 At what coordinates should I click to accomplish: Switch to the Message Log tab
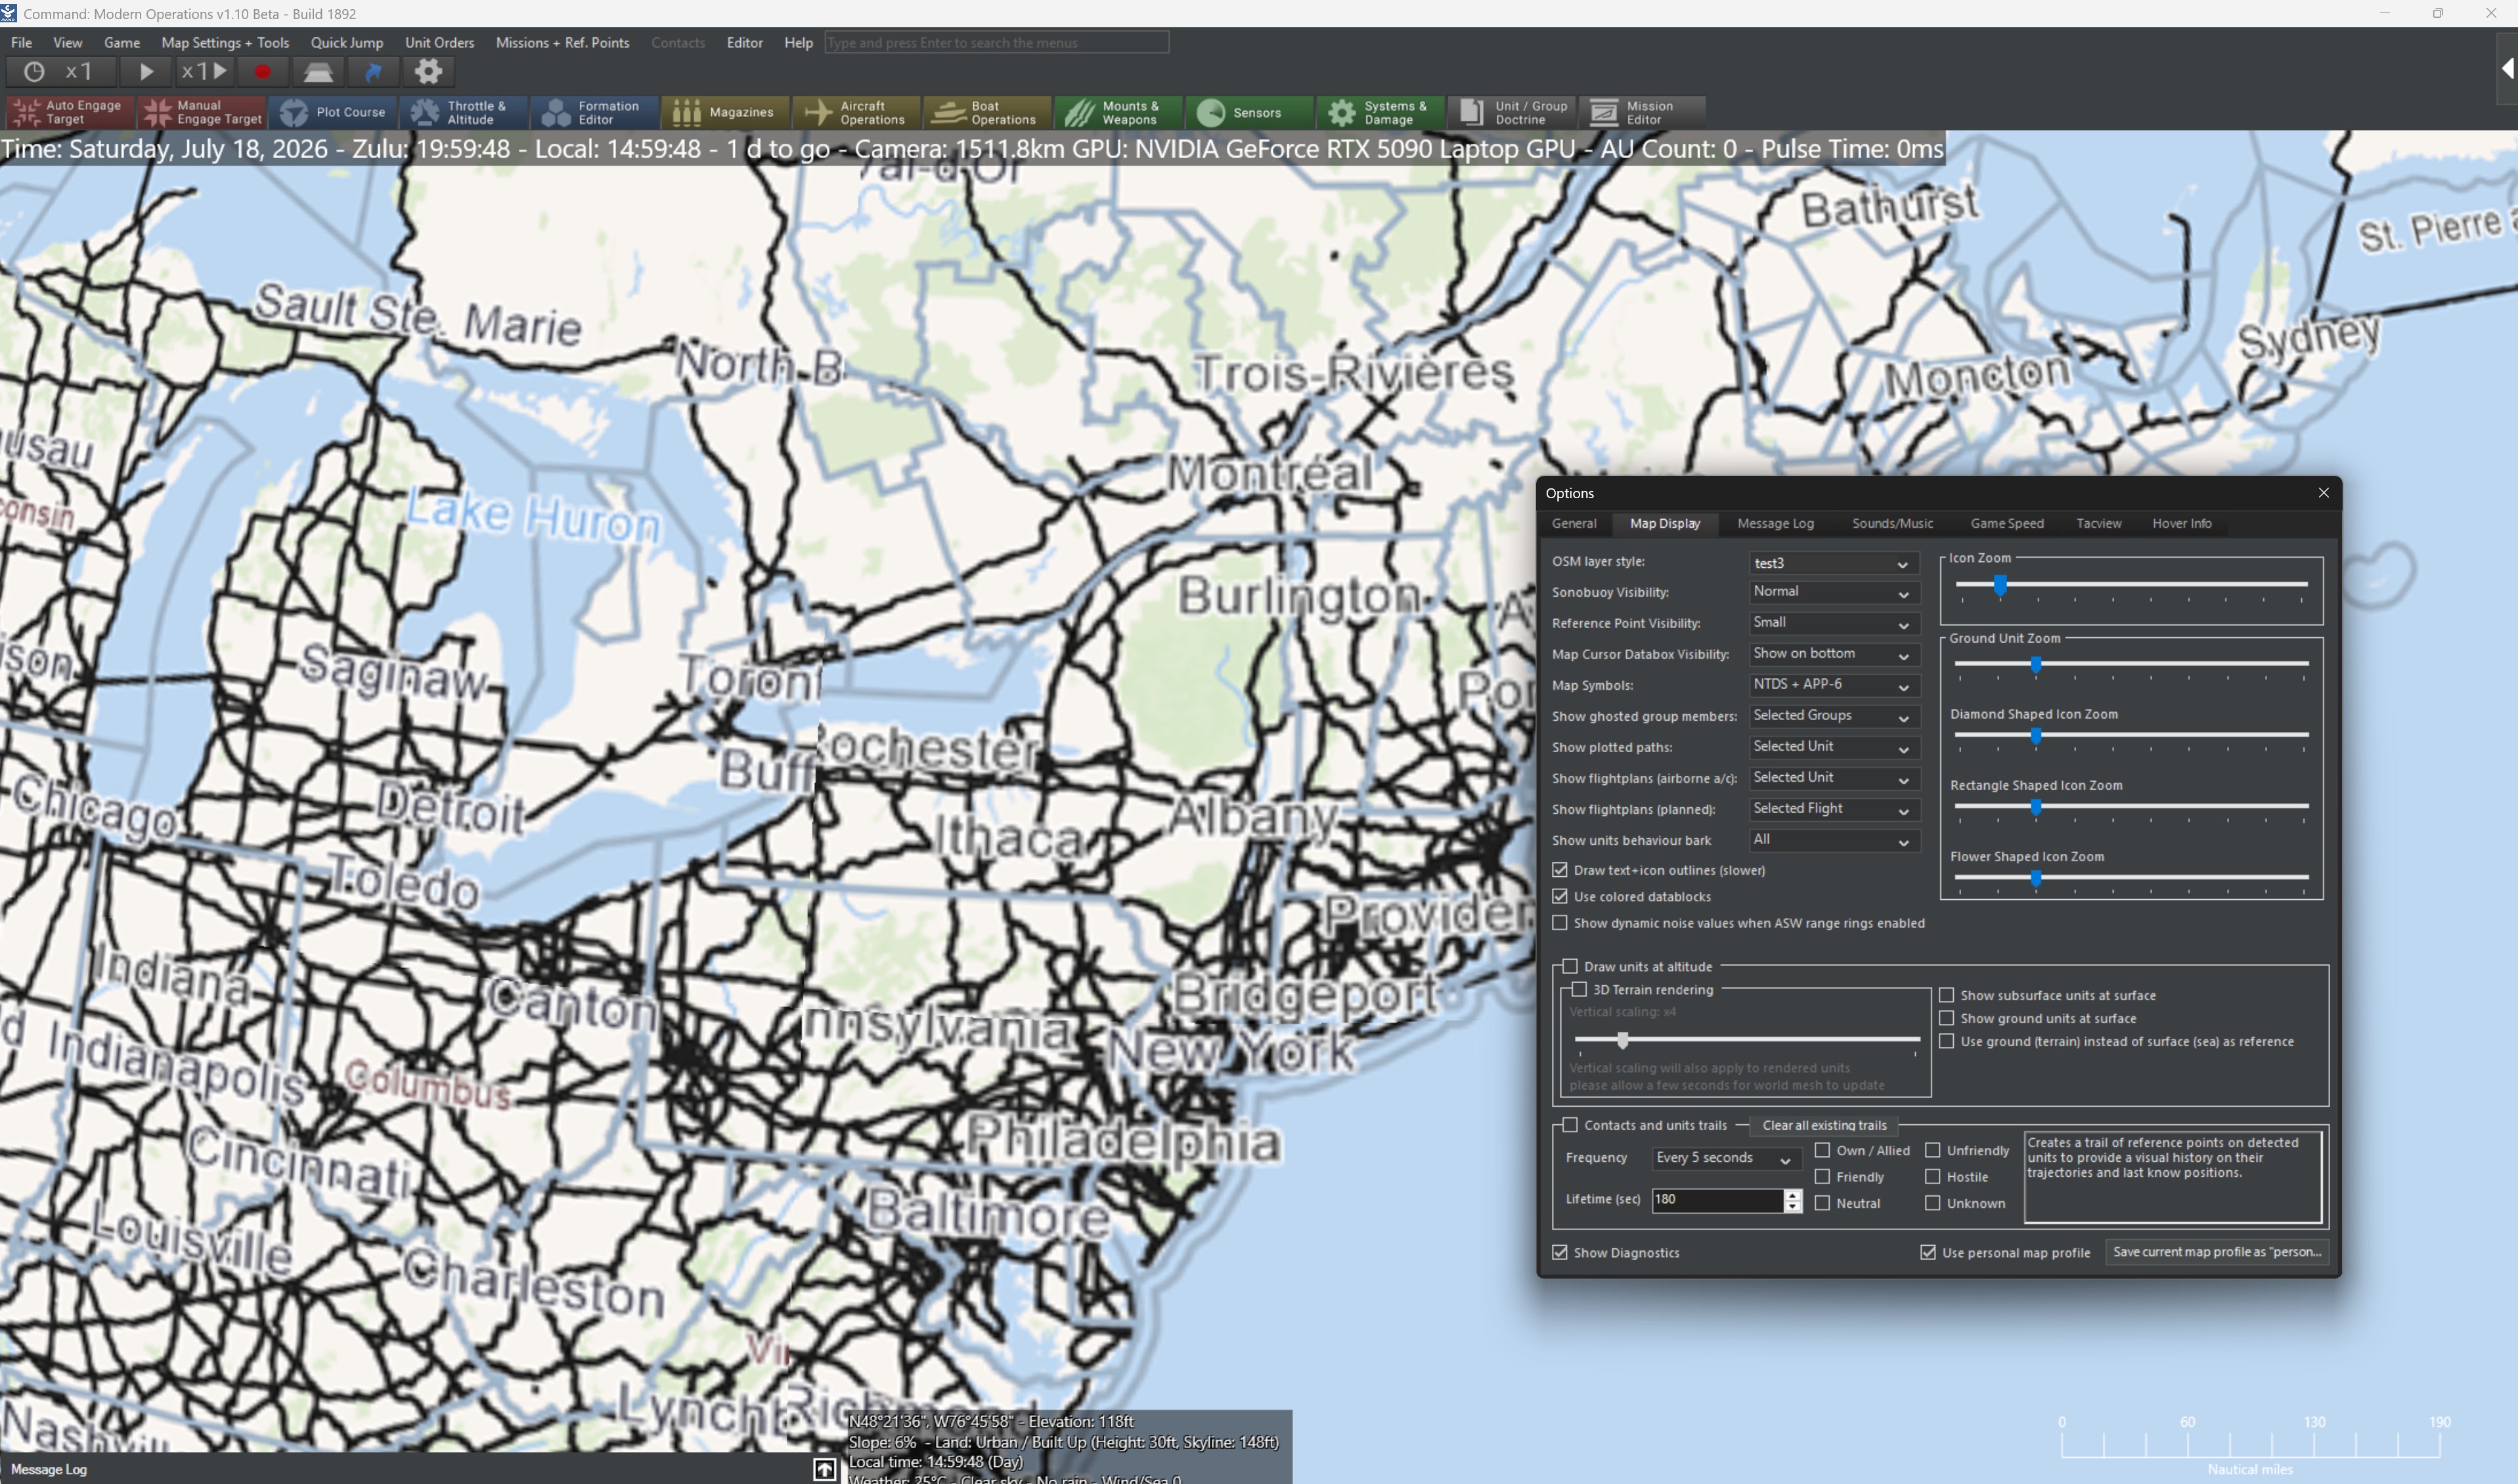pos(1775,523)
